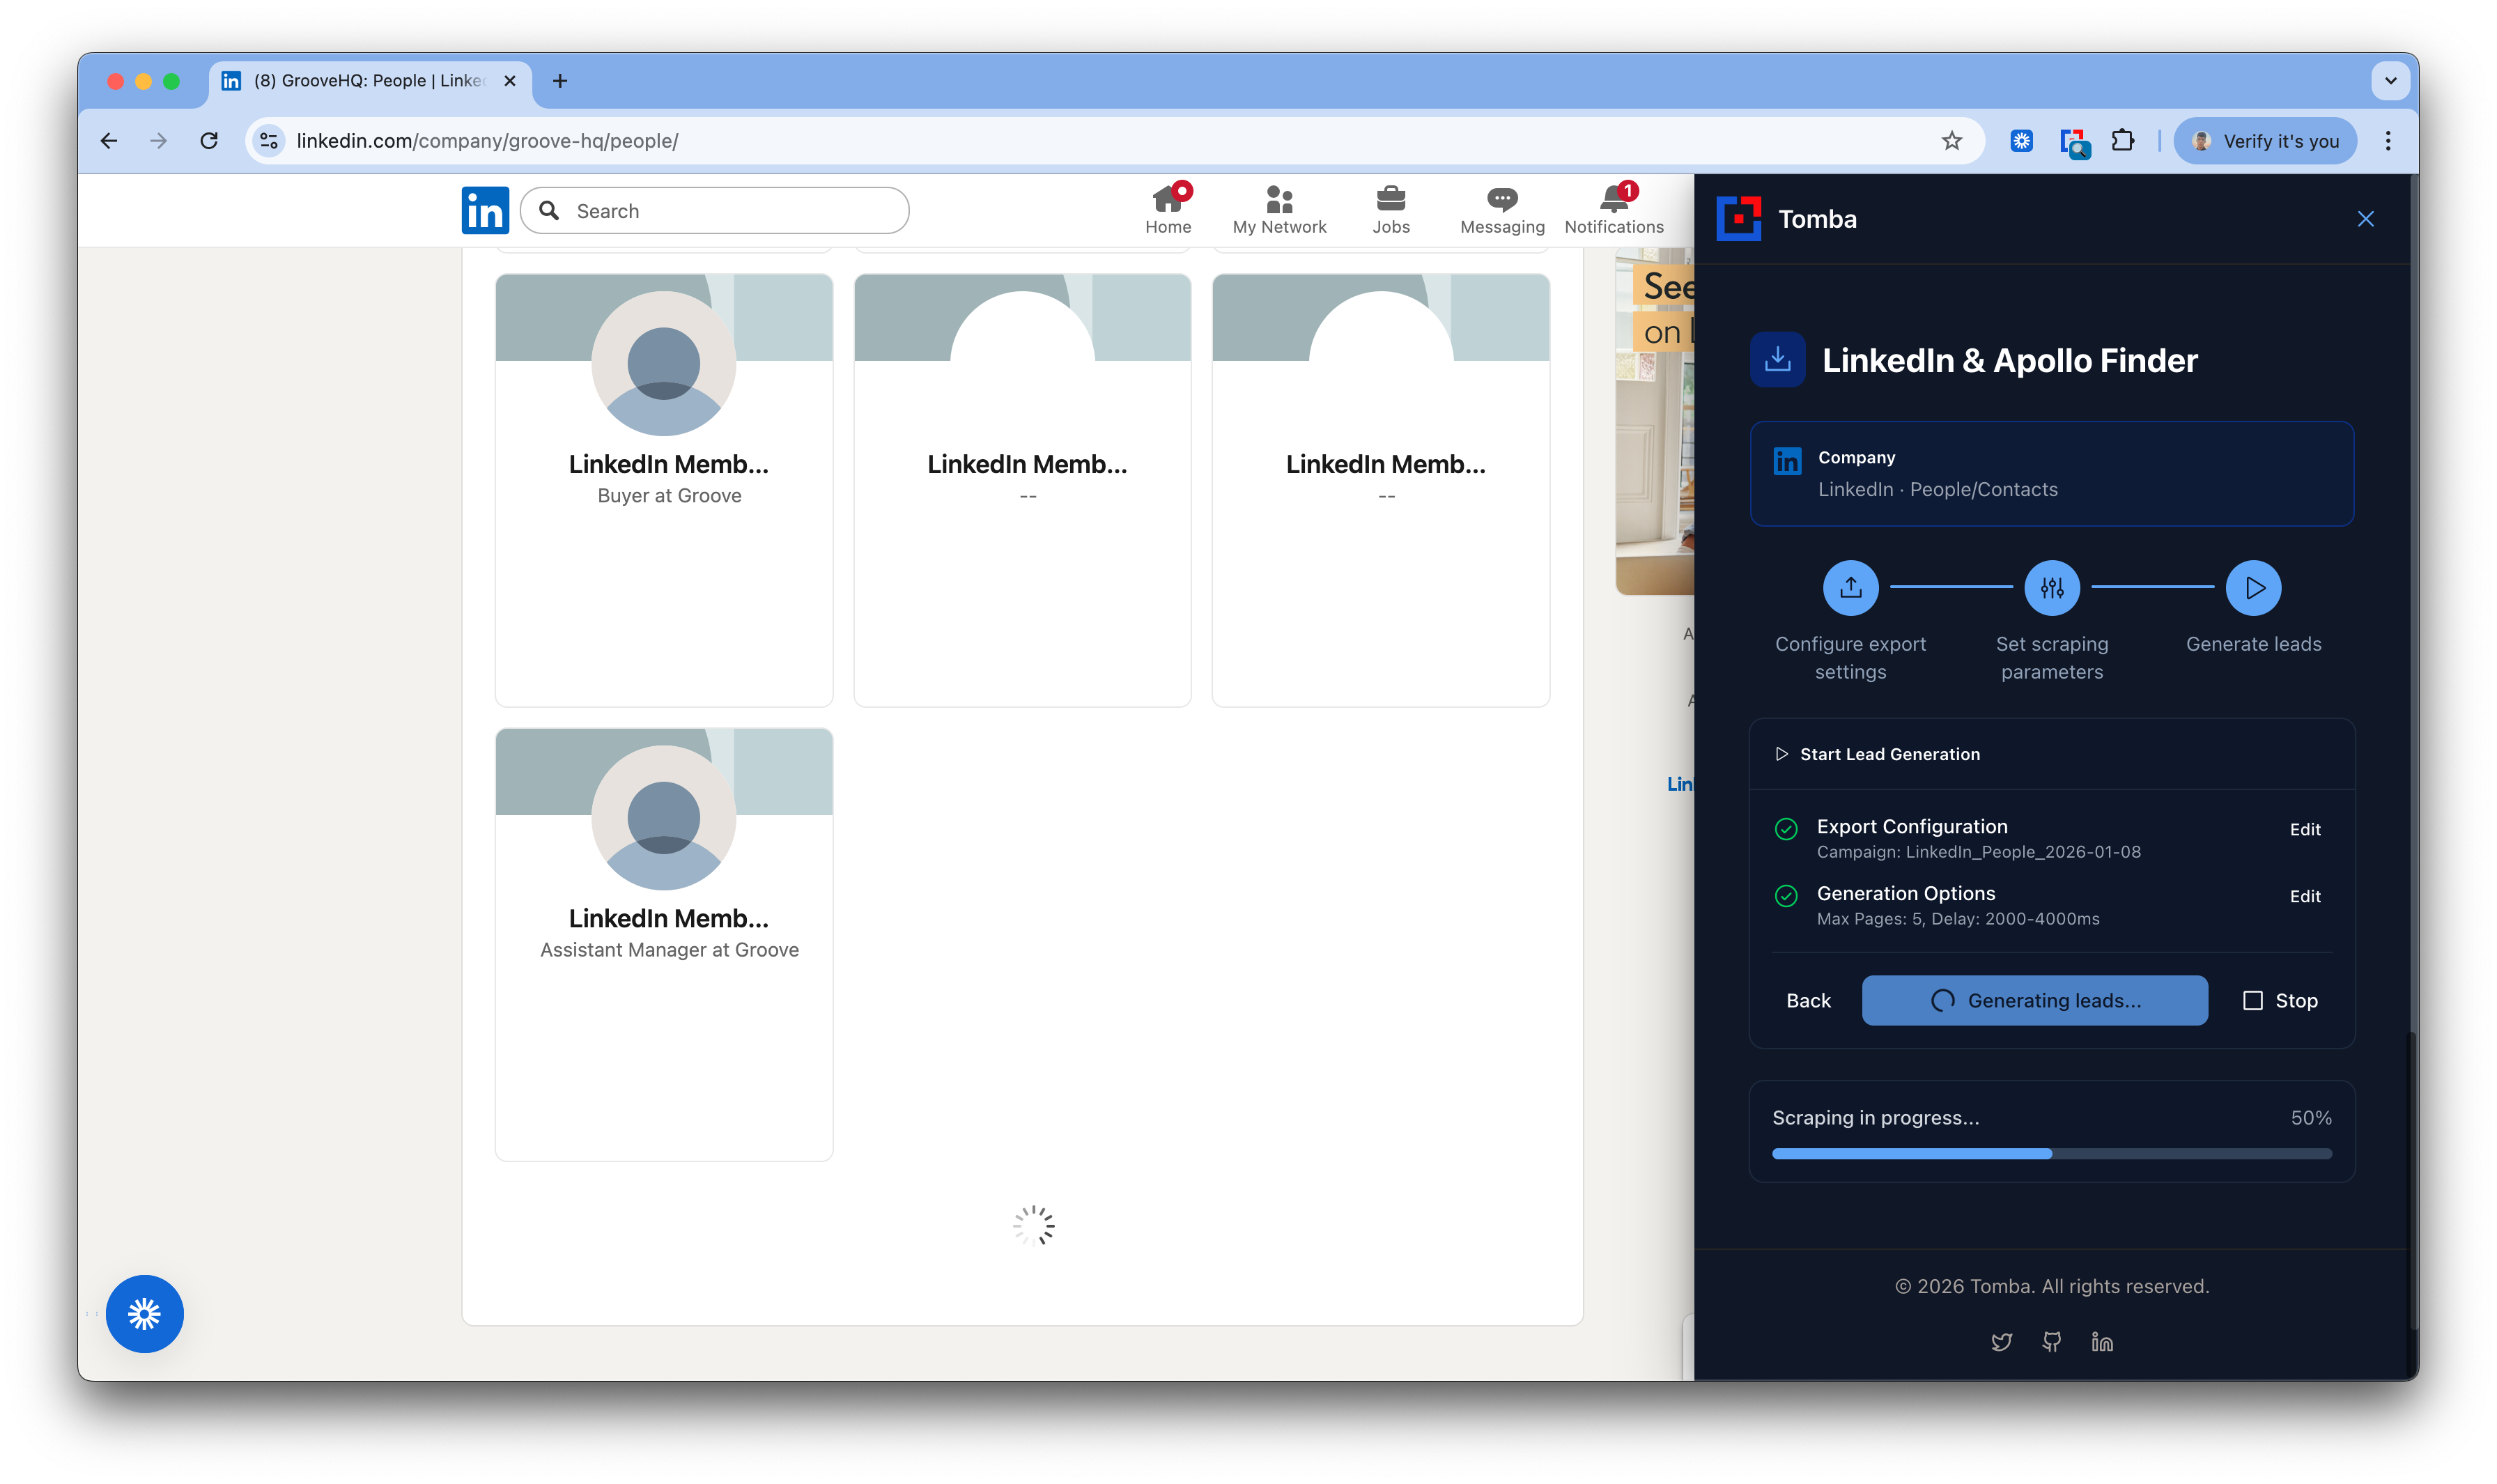The height and width of the screenshot is (1484, 2497).
Task: Open the LinkedIn Notifications tab
Action: point(1613,210)
